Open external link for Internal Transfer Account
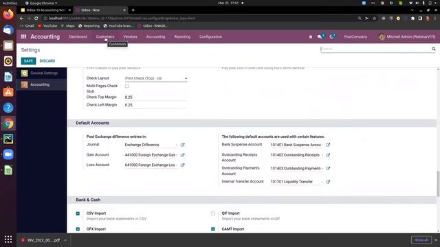Image resolution: width=440 pixels, height=247 pixels. click(328, 182)
